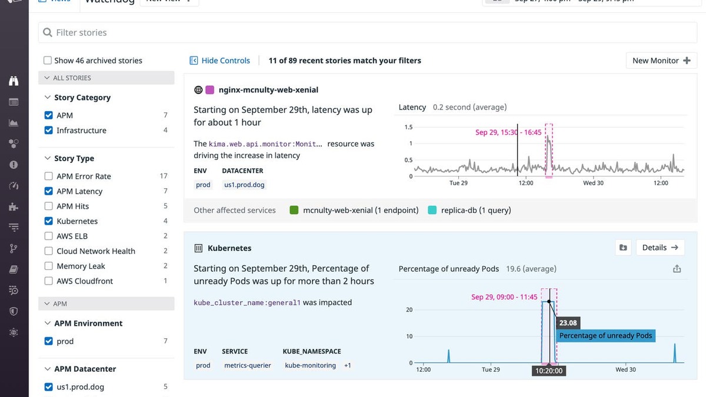Click inside the Filter stories search field
Screen dimensions: 706x397
176,33
